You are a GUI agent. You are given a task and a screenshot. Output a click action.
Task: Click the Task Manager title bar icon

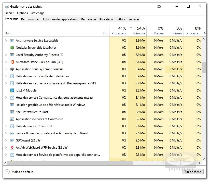(x=7, y=7)
